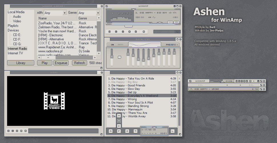Pause playback in the Winamp main window
The image size is (277, 143).
click(123, 32)
